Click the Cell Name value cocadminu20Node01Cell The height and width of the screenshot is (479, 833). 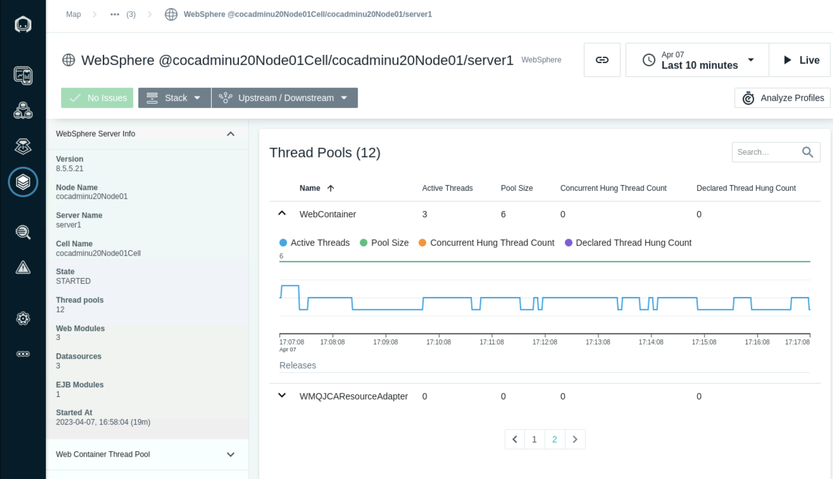[98, 253]
